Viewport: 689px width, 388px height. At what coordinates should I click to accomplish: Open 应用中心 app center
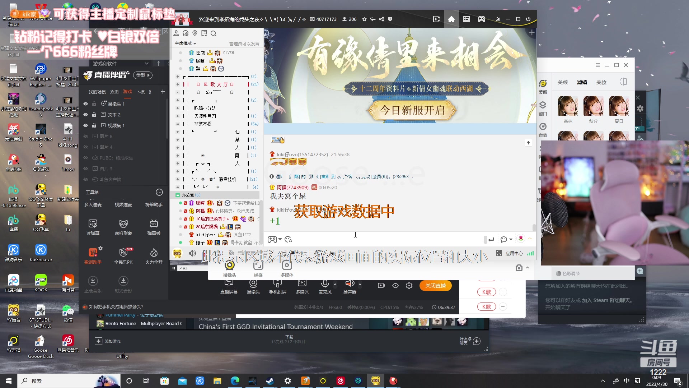510,254
